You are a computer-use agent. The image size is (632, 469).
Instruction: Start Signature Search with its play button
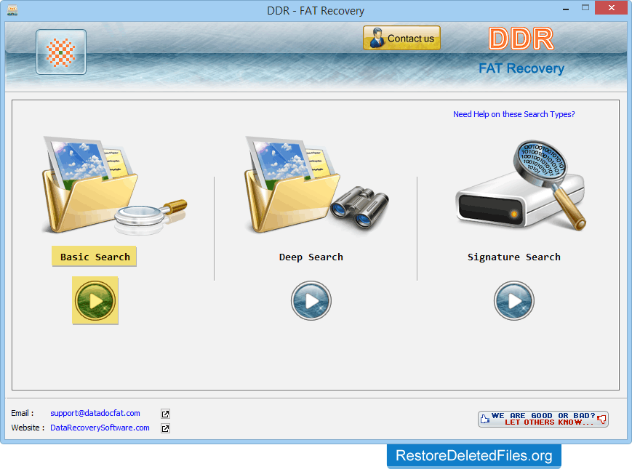tap(514, 300)
